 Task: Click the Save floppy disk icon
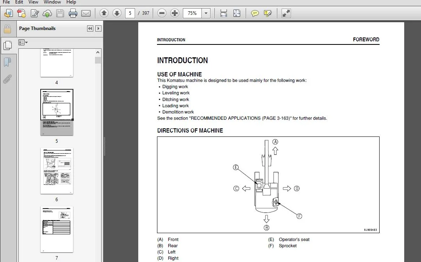point(60,13)
